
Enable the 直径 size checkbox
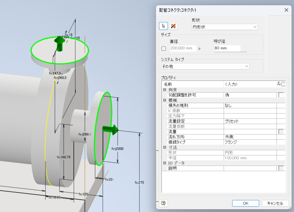164,49
